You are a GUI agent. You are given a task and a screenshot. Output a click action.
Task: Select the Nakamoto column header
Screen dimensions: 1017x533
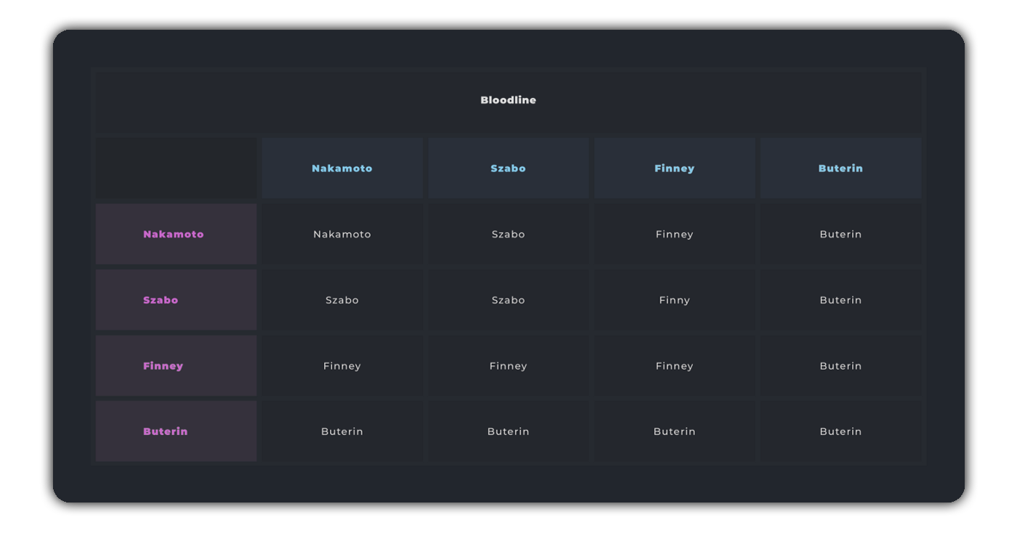click(x=342, y=168)
